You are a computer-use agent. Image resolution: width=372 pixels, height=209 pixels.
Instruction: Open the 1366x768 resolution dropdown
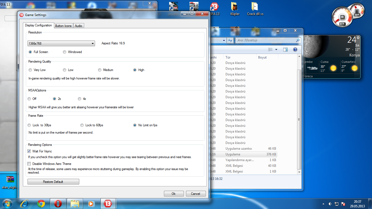pos(61,43)
